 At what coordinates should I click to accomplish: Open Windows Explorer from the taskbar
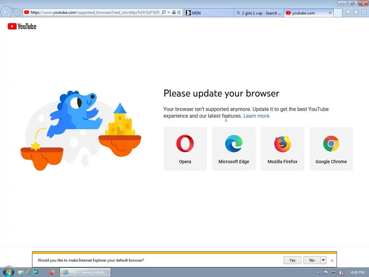click(21, 272)
